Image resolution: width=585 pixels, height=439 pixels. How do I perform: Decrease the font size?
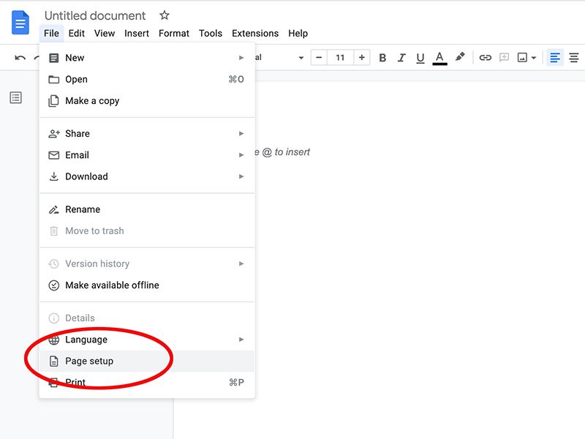320,57
